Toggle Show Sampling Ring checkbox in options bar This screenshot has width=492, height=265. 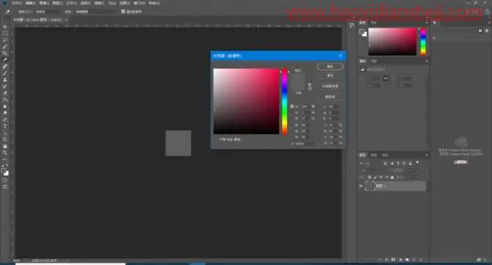(x=123, y=12)
